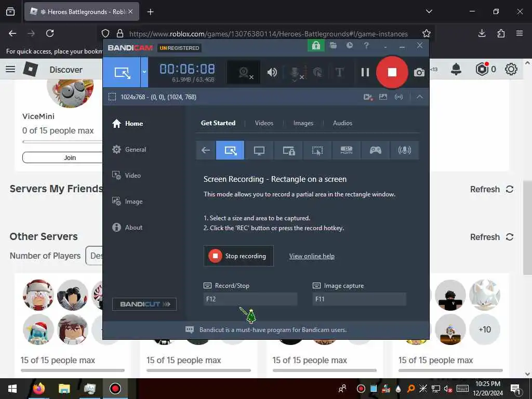Switch to the Videos tab

[264, 123]
